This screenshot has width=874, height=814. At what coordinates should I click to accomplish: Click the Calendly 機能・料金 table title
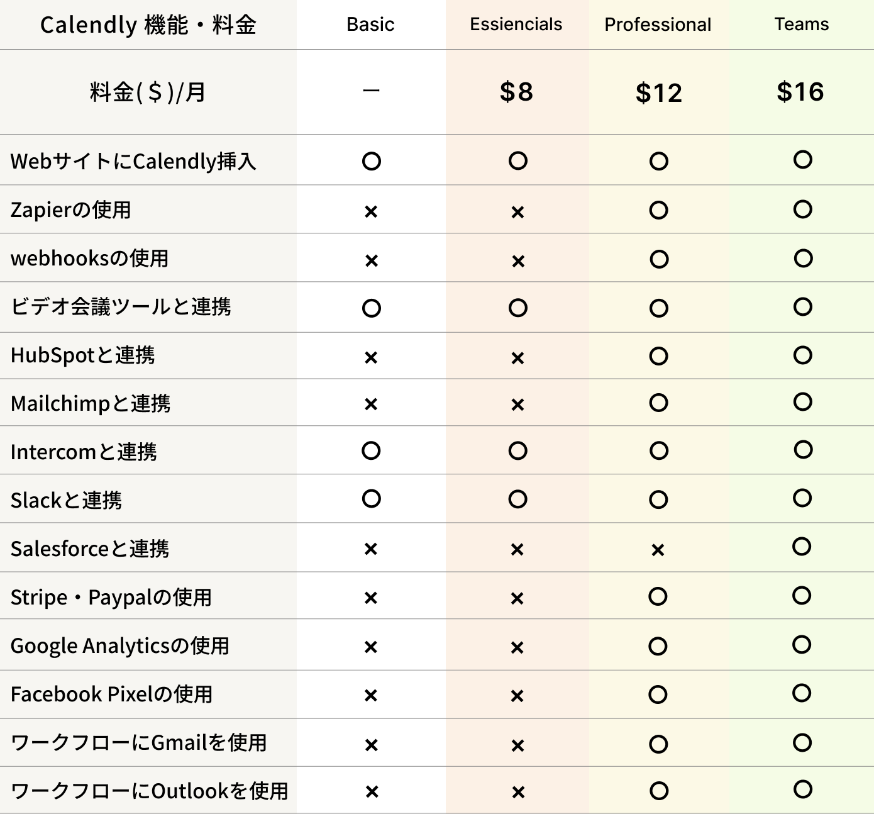pos(148,25)
